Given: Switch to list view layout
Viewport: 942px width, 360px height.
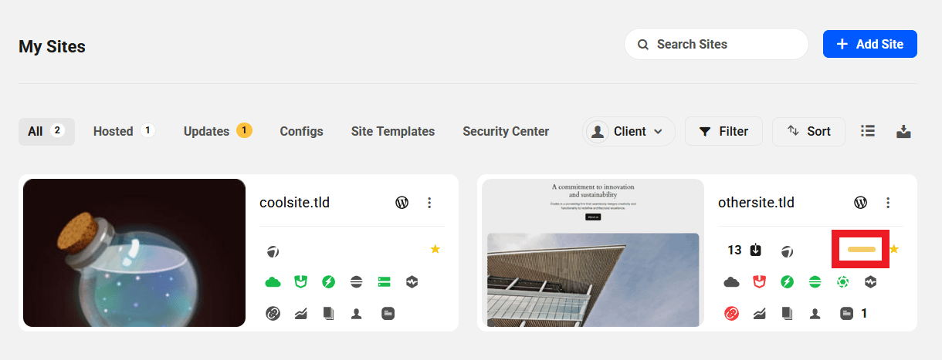Looking at the screenshot, I should click(868, 131).
